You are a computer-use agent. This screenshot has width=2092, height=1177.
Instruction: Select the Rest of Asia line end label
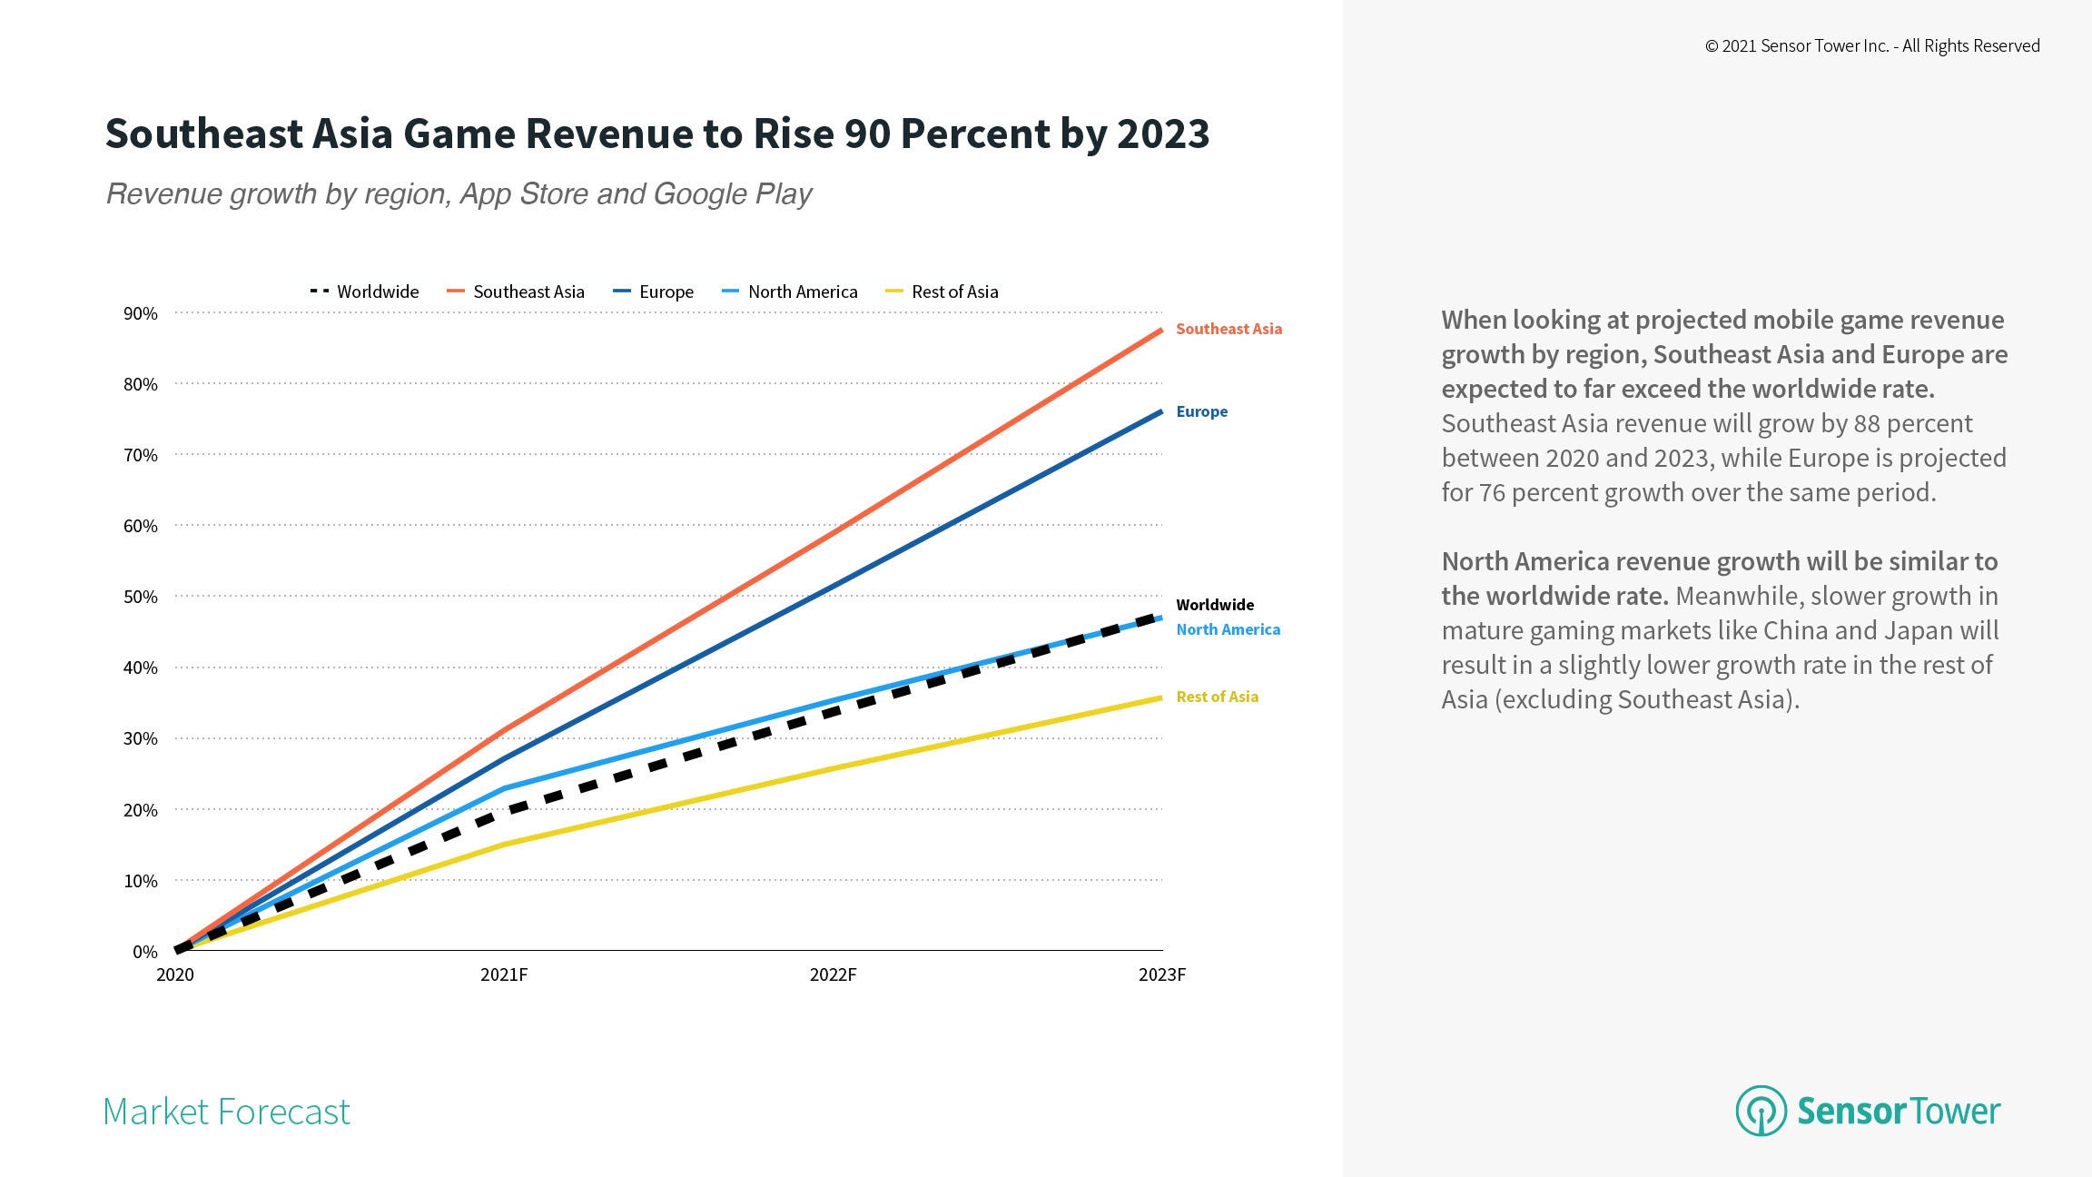[1217, 697]
